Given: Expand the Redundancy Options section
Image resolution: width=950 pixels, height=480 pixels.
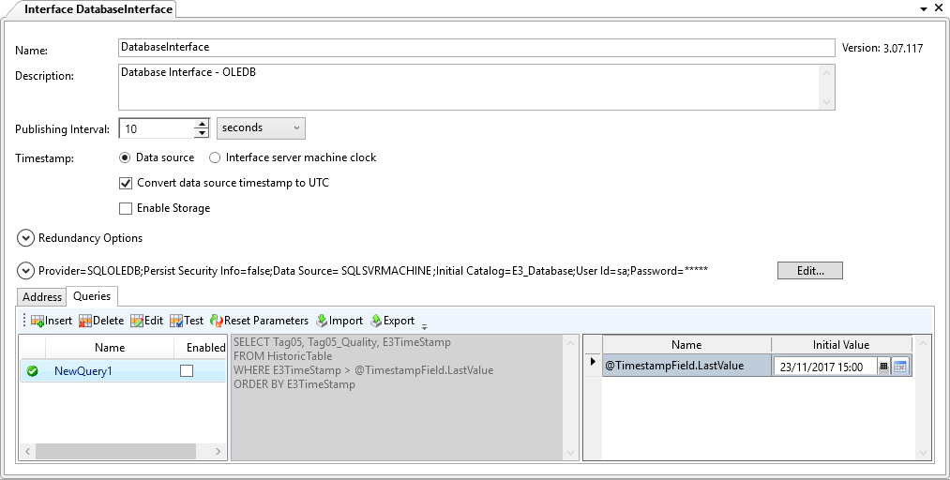Looking at the screenshot, I should (25, 238).
